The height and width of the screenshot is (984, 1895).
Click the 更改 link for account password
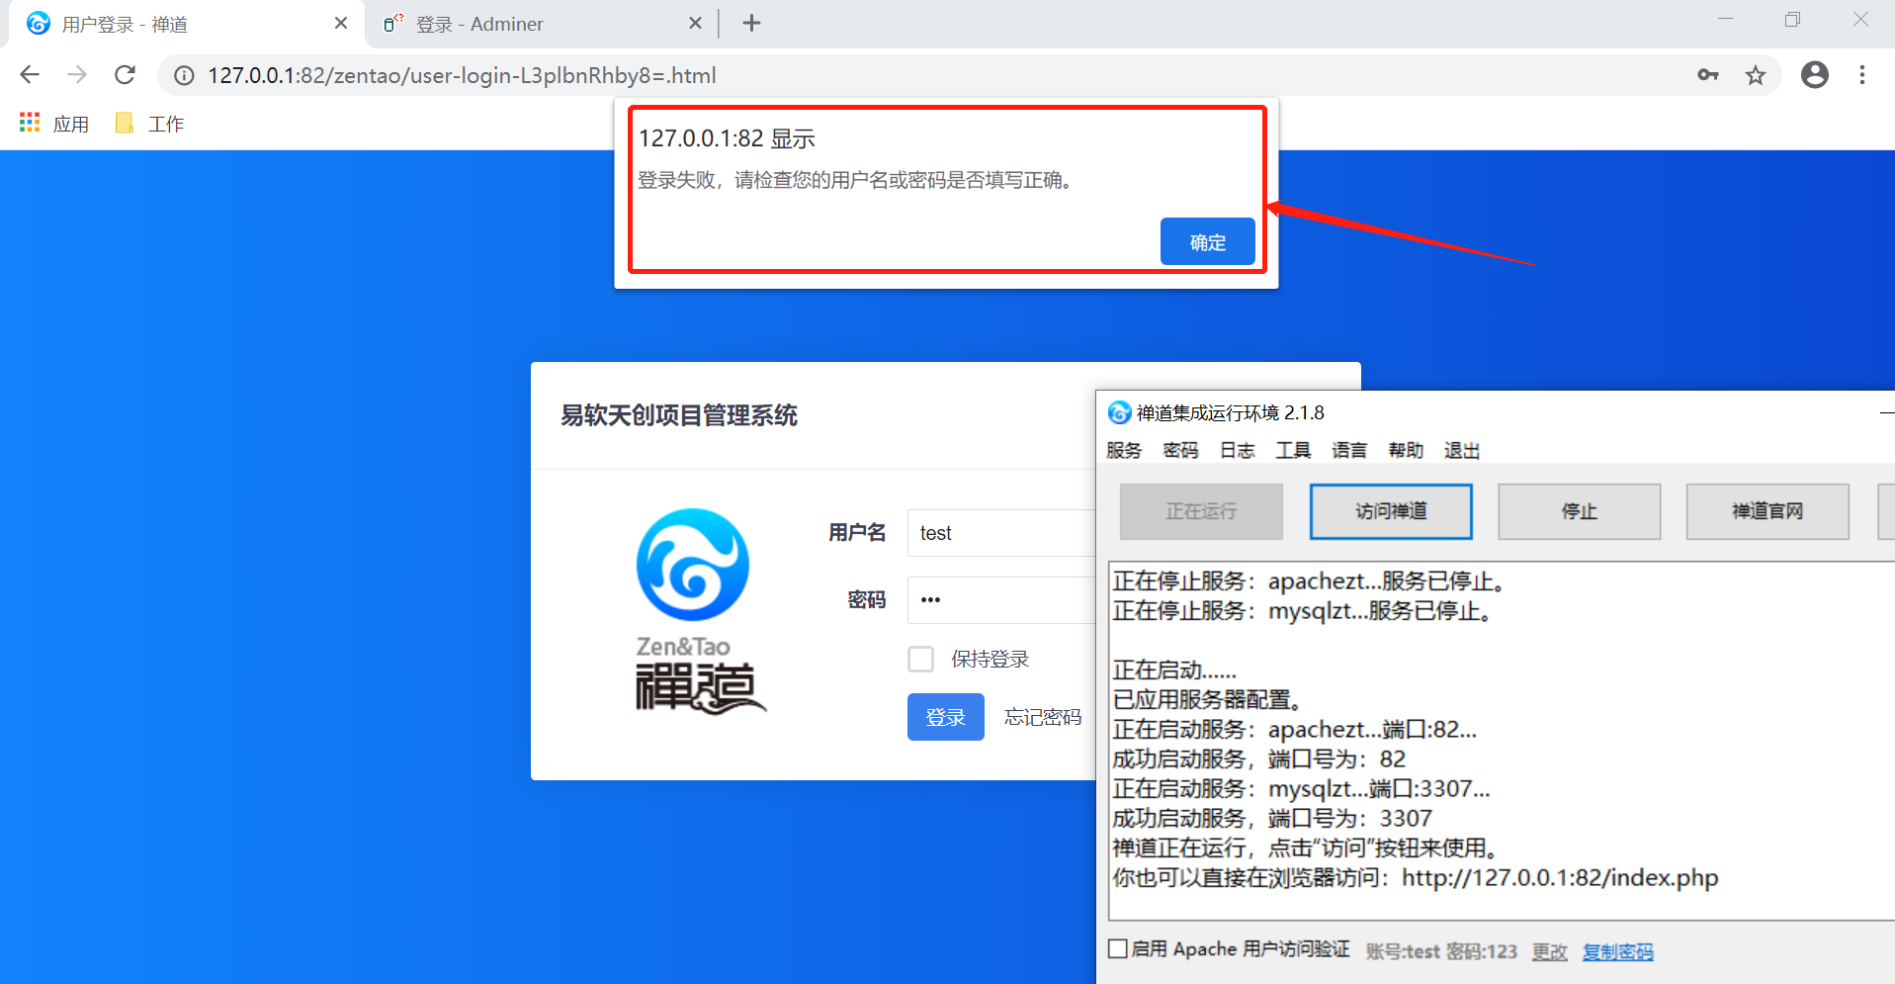[x=1550, y=951]
